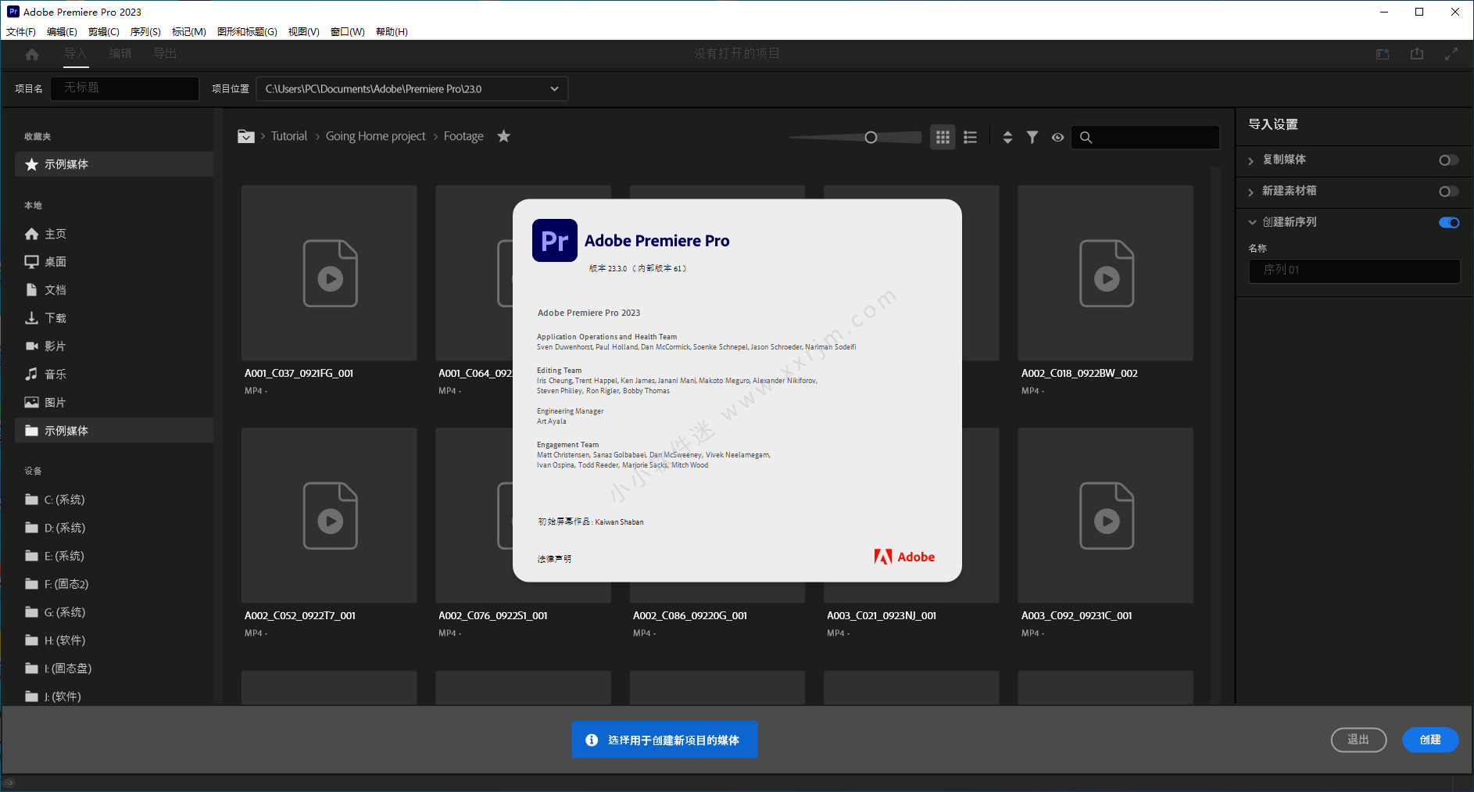Open the 编辑(E) menu
This screenshot has height=792, width=1474.
click(62, 32)
